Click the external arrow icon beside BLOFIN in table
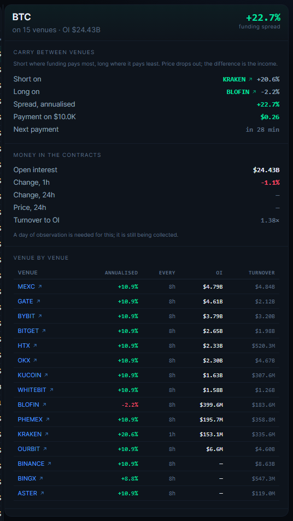 click(x=44, y=405)
